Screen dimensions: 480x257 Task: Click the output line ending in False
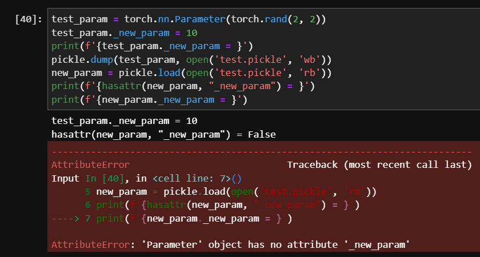click(163, 135)
